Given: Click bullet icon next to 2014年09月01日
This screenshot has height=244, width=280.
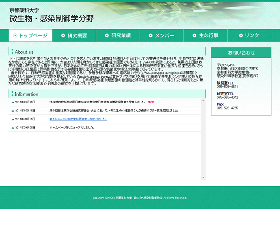Looking at the screenshot, I should pos(13,128).
